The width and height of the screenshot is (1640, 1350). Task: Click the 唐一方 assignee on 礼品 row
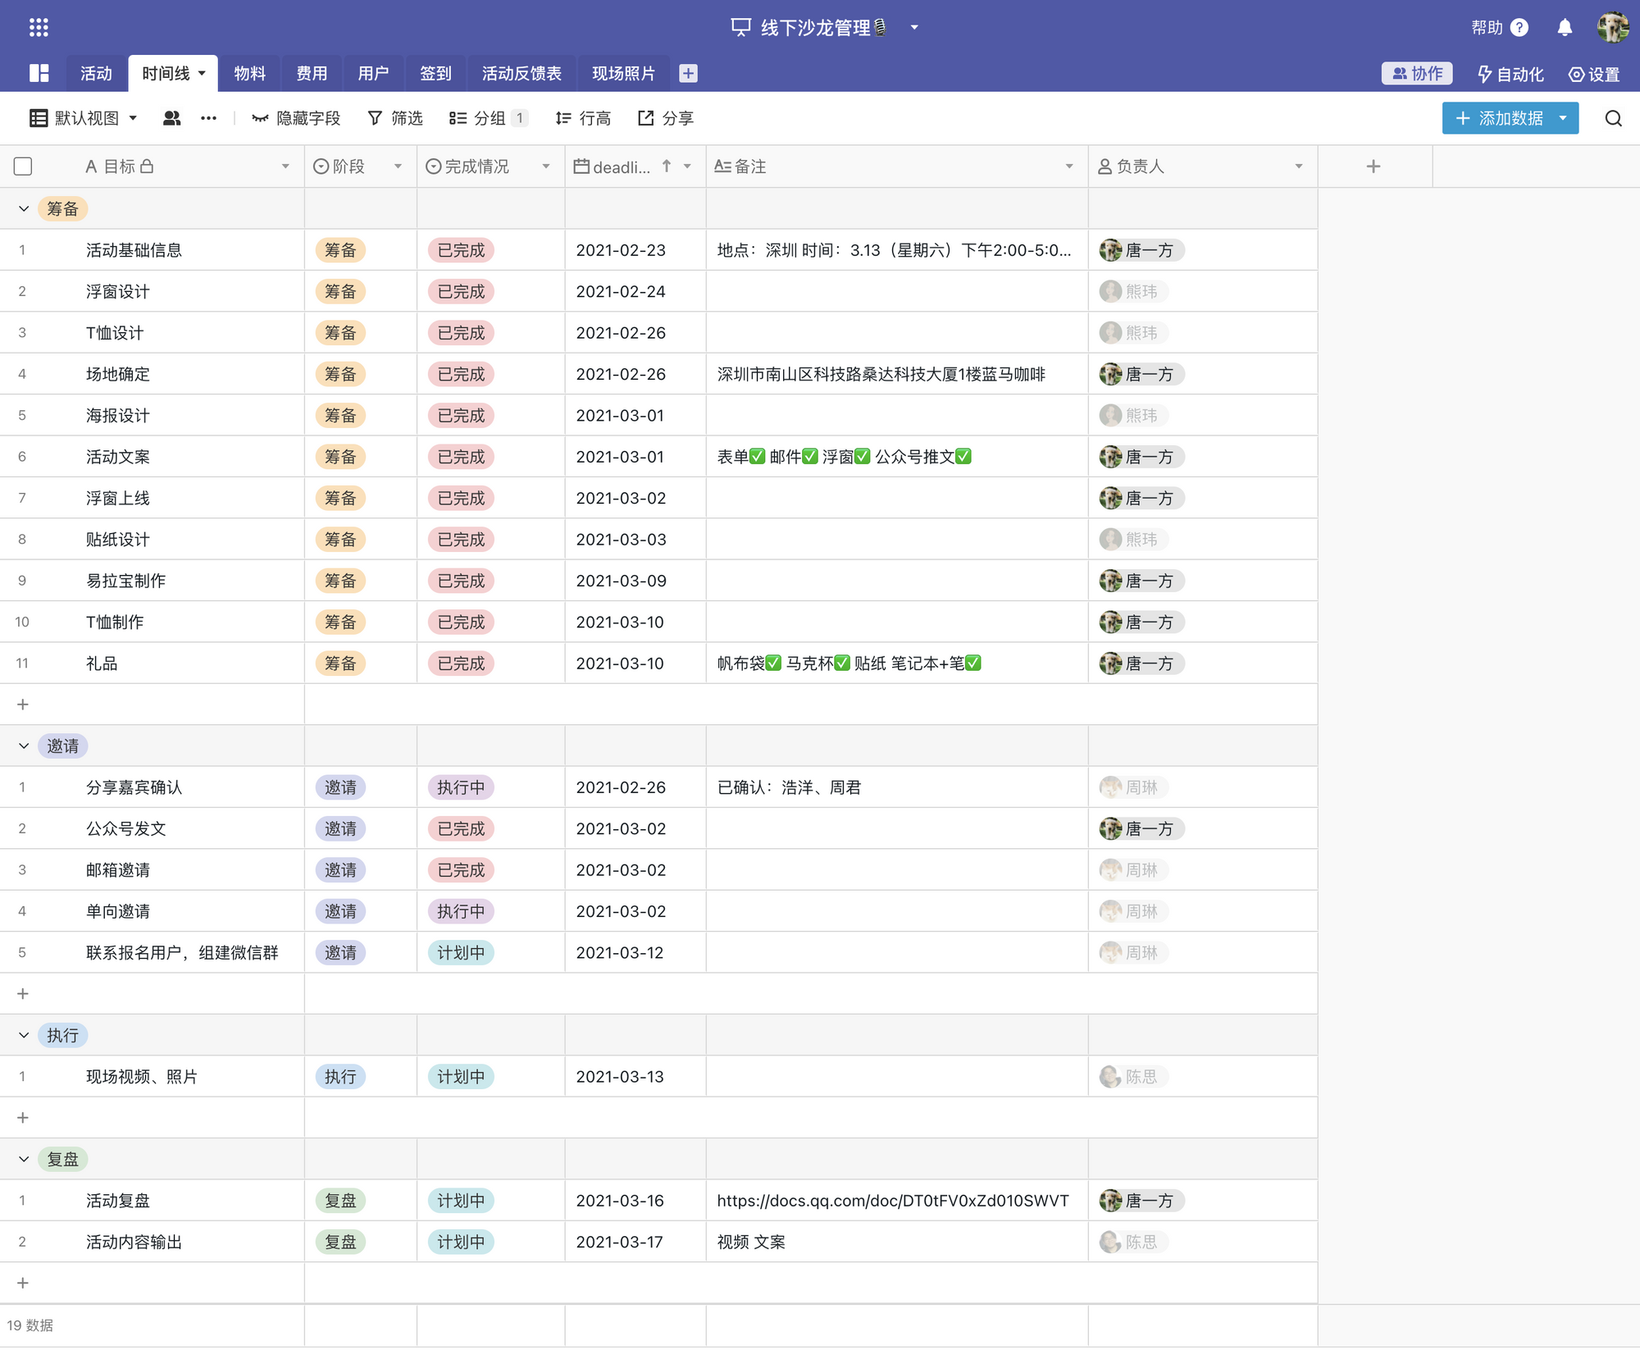[x=1141, y=663]
